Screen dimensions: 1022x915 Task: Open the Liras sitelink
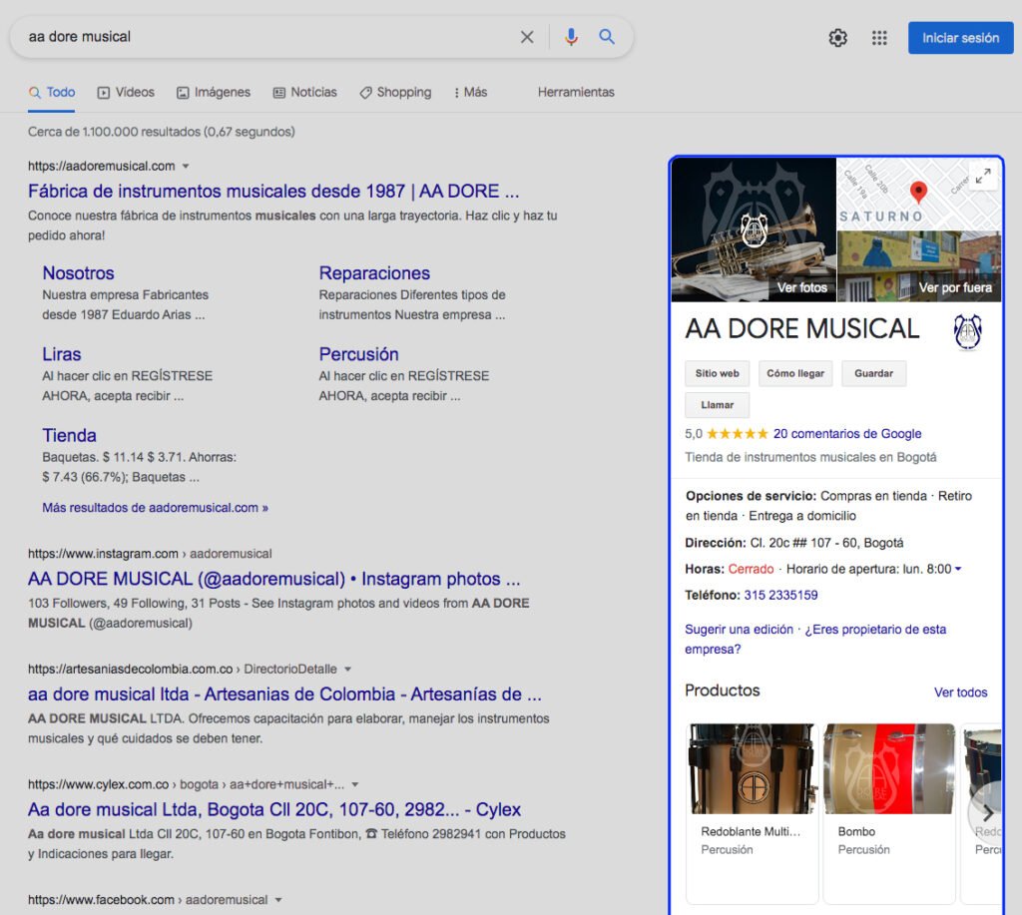(x=61, y=354)
